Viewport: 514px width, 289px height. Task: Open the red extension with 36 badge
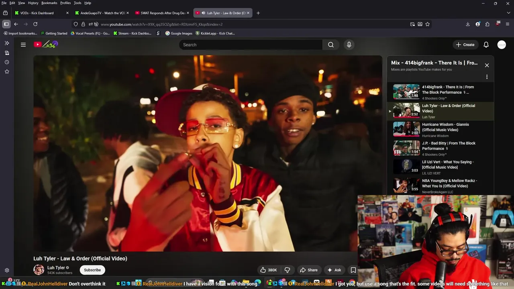497,24
